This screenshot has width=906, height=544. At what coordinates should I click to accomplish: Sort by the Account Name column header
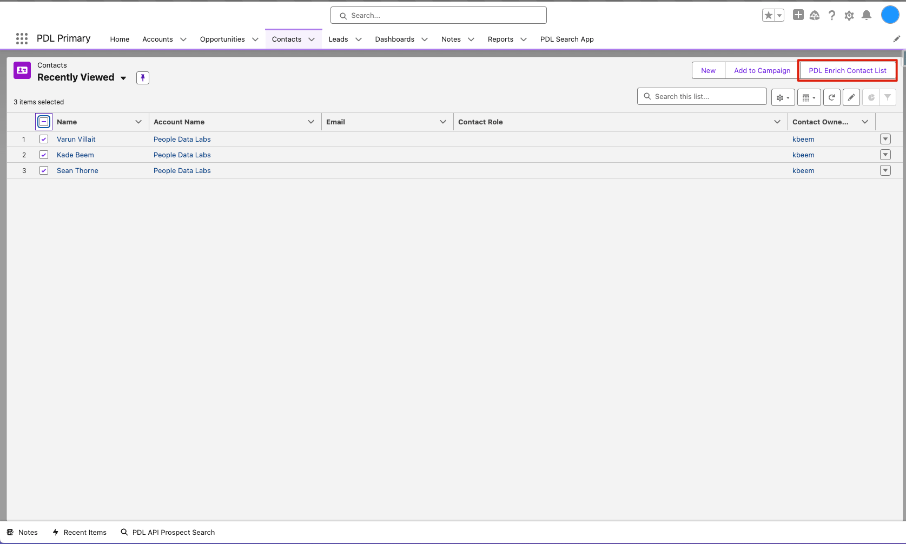[179, 122]
